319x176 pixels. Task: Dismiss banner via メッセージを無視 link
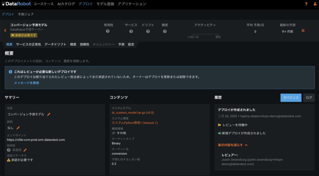pyautogui.click(x=26, y=83)
